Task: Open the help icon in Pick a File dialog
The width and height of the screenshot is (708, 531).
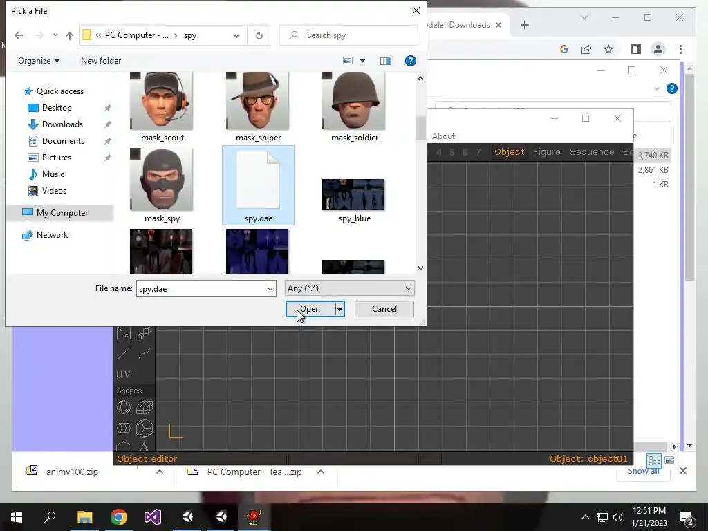Action: (x=411, y=61)
